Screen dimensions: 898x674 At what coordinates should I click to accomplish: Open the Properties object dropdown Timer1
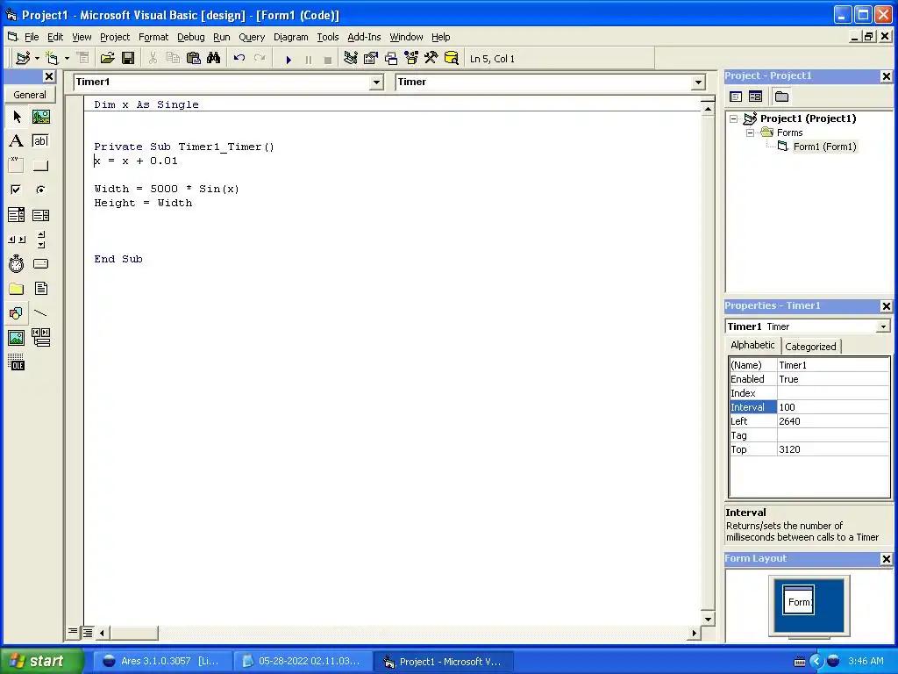tap(883, 326)
